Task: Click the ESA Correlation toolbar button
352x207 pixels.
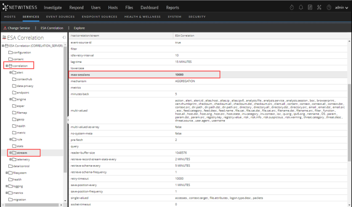Action: [x=52, y=28]
